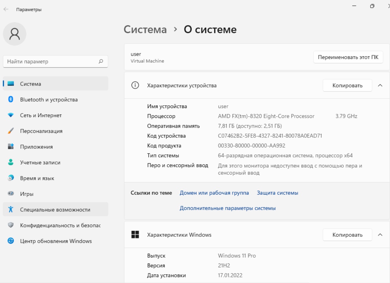The image size is (390, 283).
Task: Click the Учетные записи person icon
Action: [11, 163]
